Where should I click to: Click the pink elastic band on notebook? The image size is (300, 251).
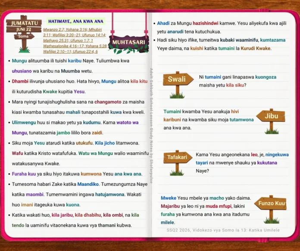[264, 10]
